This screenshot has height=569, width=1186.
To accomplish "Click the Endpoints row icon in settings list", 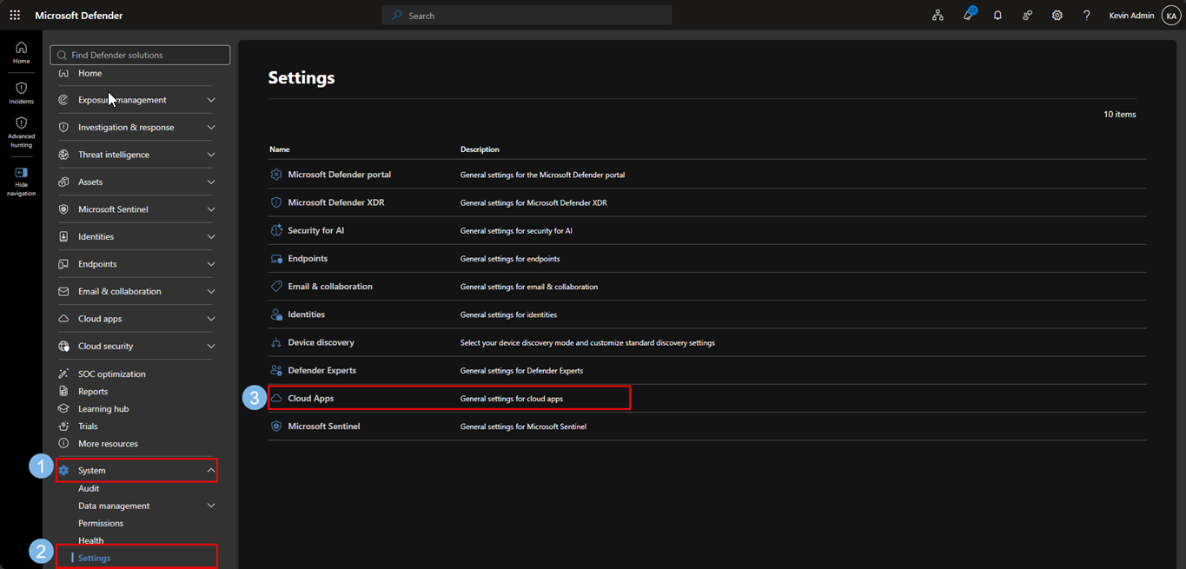I will pyautogui.click(x=276, y=259).
